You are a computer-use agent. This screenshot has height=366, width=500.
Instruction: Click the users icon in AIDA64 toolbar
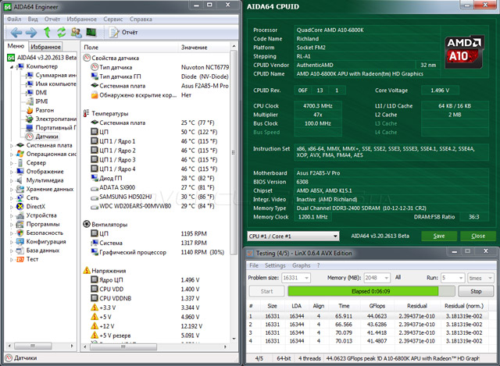(77, 33)
